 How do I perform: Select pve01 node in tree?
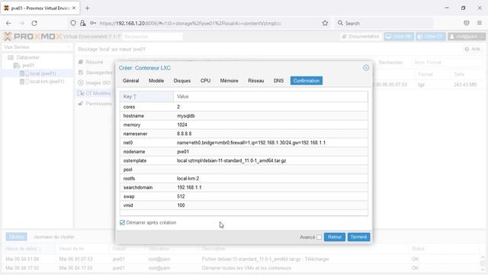coord(28,65)
